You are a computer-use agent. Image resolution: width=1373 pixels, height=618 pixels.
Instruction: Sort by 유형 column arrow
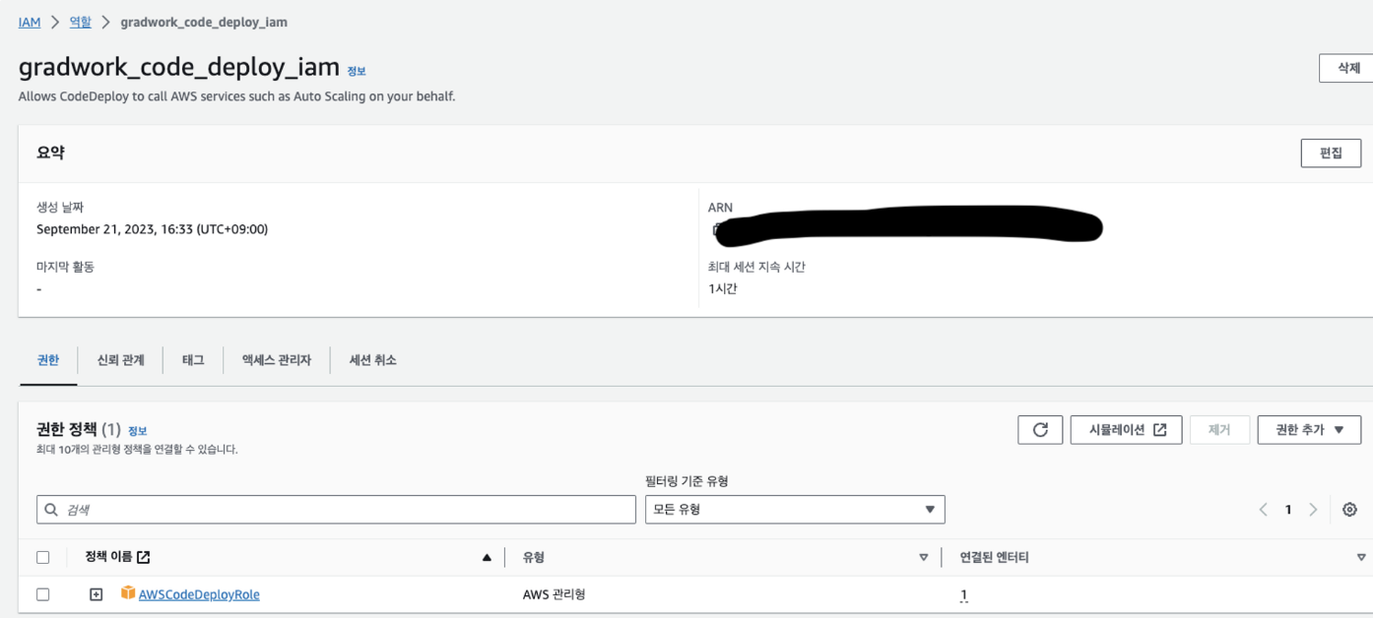pos(923,558)
